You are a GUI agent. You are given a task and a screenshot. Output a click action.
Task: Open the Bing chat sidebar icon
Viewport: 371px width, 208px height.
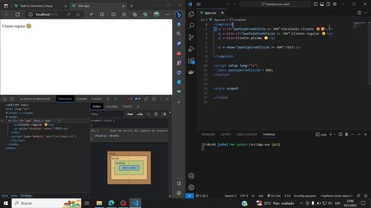point(179,14)
